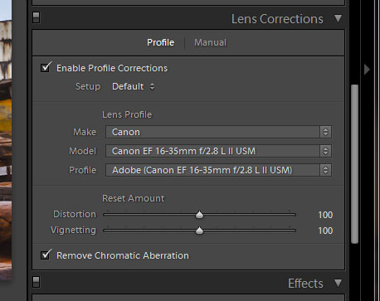Viewport: 380px width, 301px height.
Task: Toggle the Lens Corrections panel on/off switch
Action: (36, 17)
